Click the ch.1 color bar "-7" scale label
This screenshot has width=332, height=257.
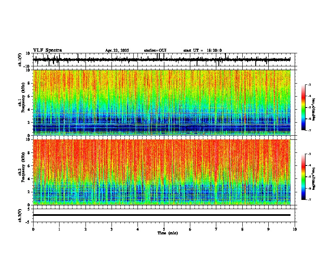pyautogui.click(x=309, y=130)
